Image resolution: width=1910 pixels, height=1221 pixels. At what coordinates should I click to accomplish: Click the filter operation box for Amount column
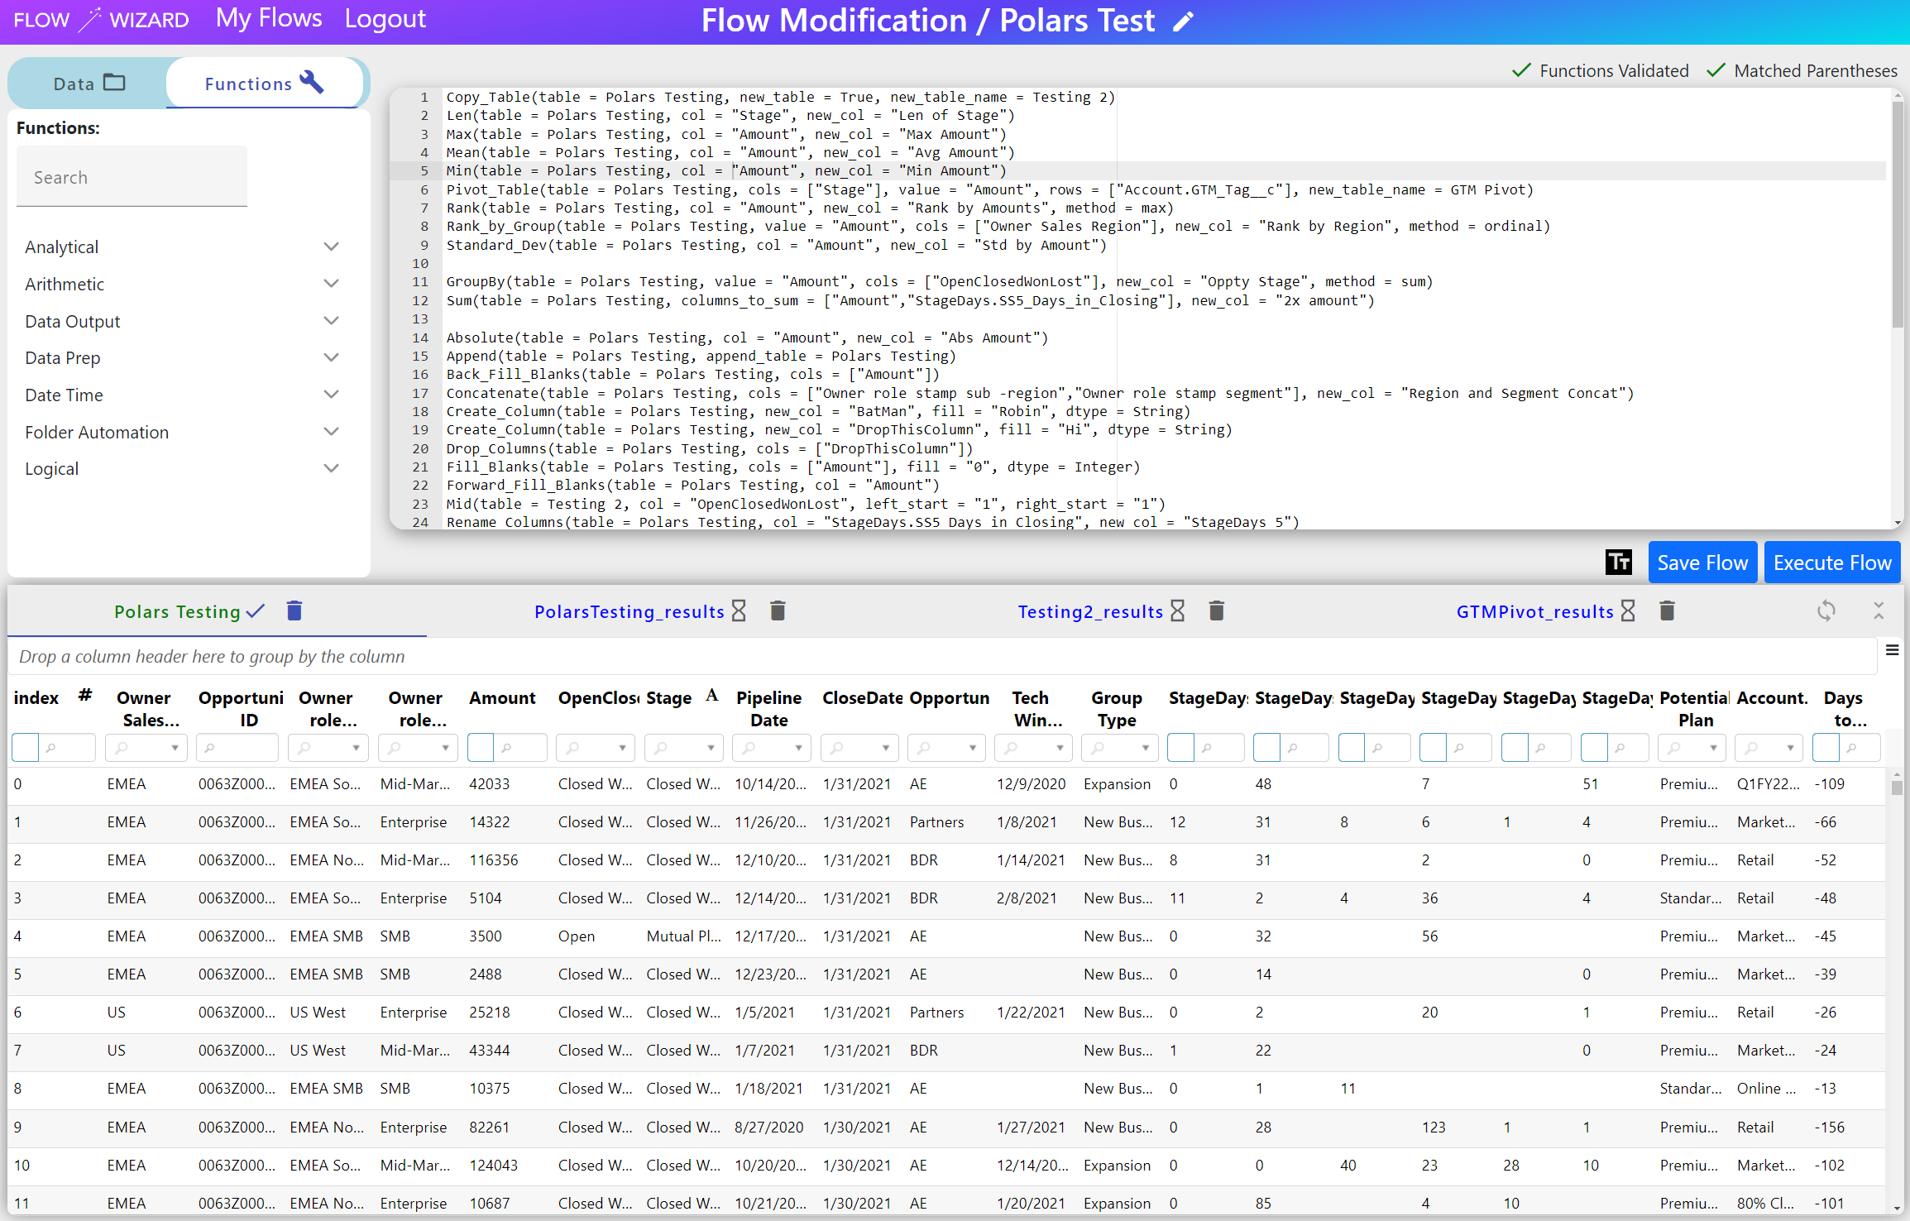tap(480, 748)
